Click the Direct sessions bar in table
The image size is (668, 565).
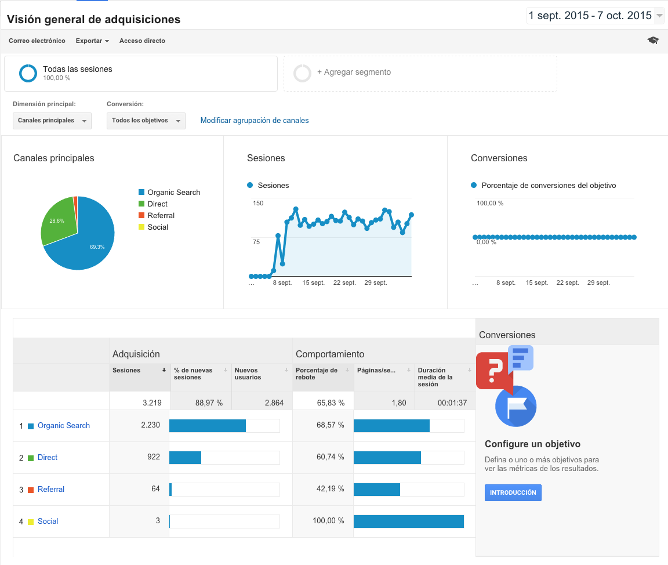(x=186, y=458)
